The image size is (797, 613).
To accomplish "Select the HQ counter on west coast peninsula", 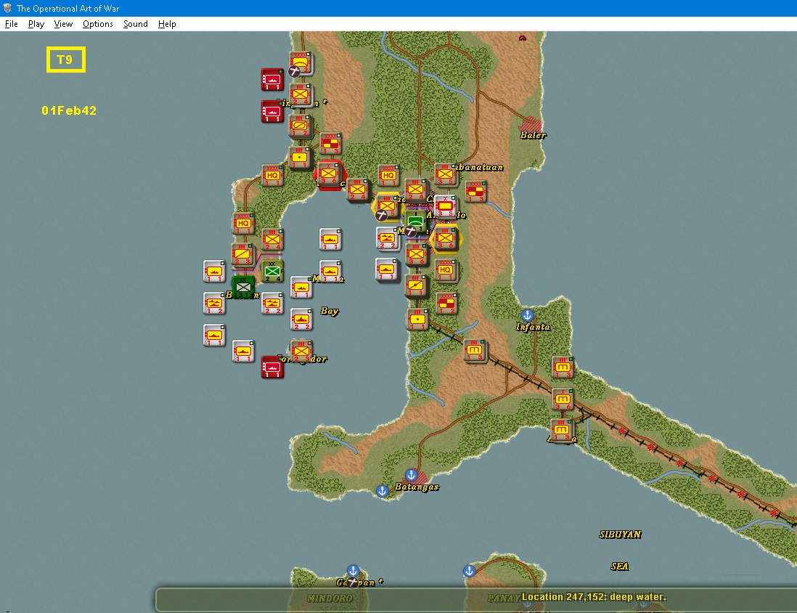I will pyautogui.click(x=243, y=223).
